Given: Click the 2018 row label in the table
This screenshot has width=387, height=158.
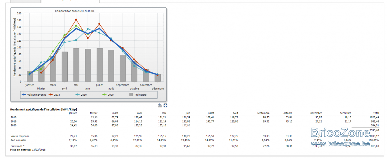Looking at the screenshot, I should (13, 117).
